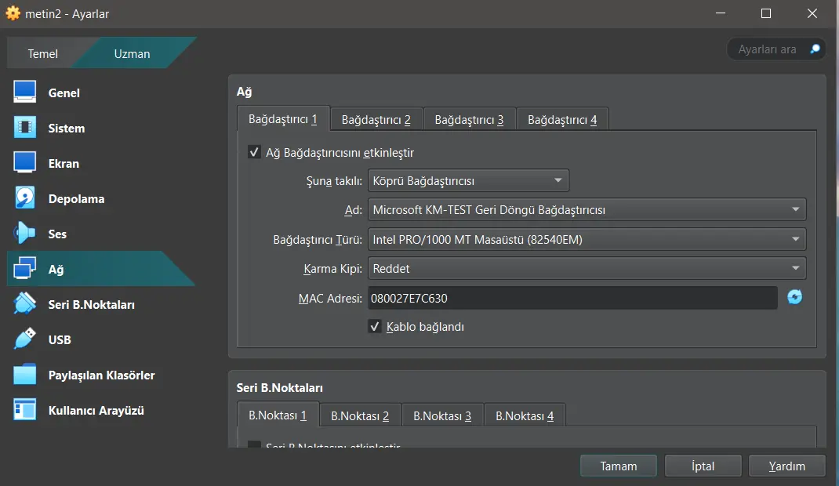Click the Yardım help button
Screen dimensions: 839x486
(x=786, y=466)
